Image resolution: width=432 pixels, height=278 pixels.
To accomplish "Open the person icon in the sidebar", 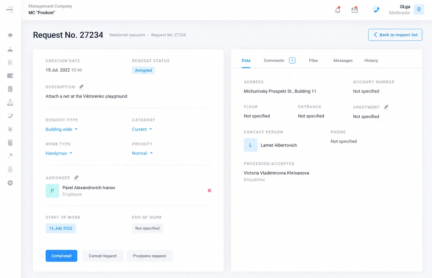I will pyautogui.click(x=10, y=49).
